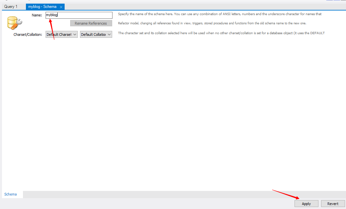This screenshot has height=209, width=346.
Task: Click the Rename References button
Action: click(91, 23)
